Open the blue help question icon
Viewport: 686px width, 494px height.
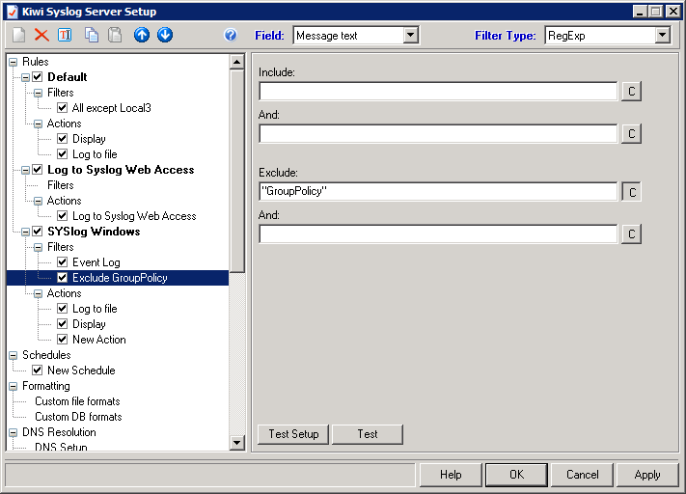point(231,35)
